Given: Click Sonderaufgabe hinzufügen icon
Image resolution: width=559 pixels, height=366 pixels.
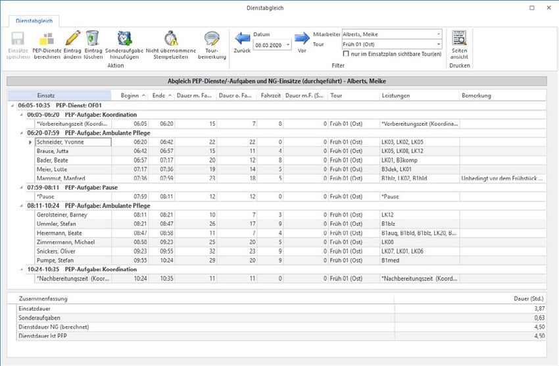Looking at the screenshot, I should 124,39.
